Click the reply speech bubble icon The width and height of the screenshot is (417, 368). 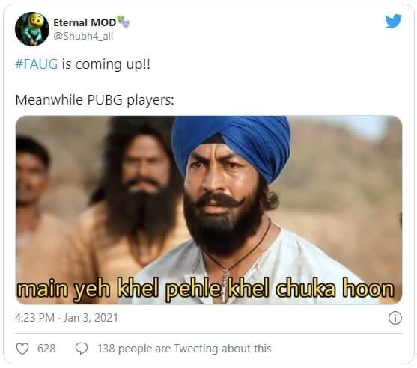tap(82, 349)
